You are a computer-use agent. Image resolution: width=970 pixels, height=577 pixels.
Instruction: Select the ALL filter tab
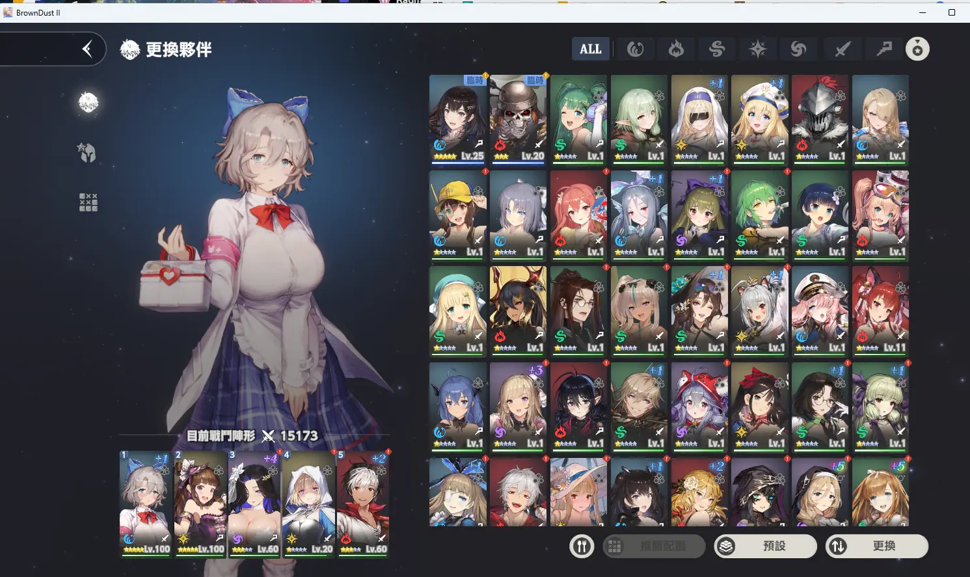tap(591, 49)
